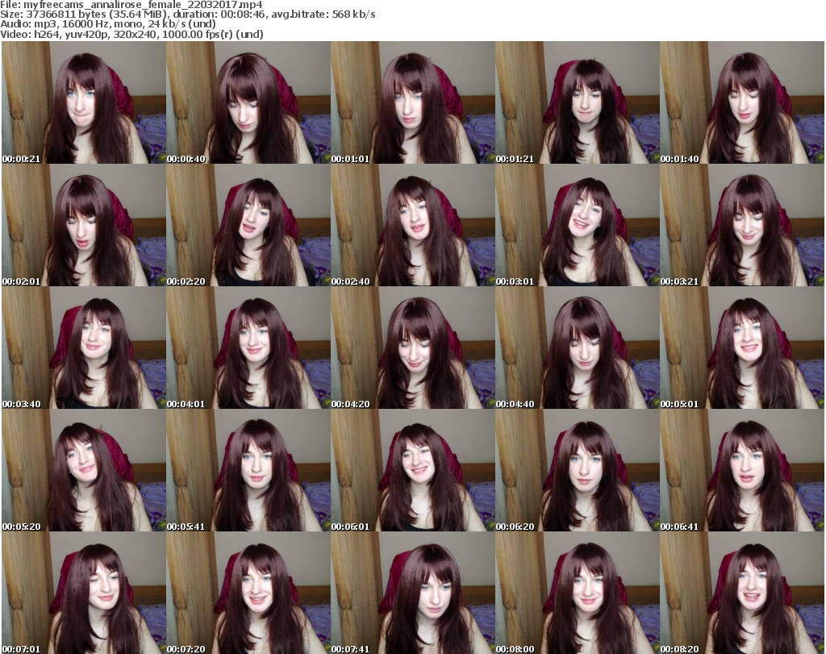Click the Video h264 info line
Screen dimensions: 826x654
(x=131, y=34)
